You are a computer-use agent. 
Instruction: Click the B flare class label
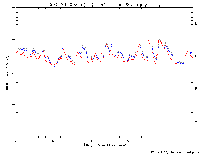[196, 89]
